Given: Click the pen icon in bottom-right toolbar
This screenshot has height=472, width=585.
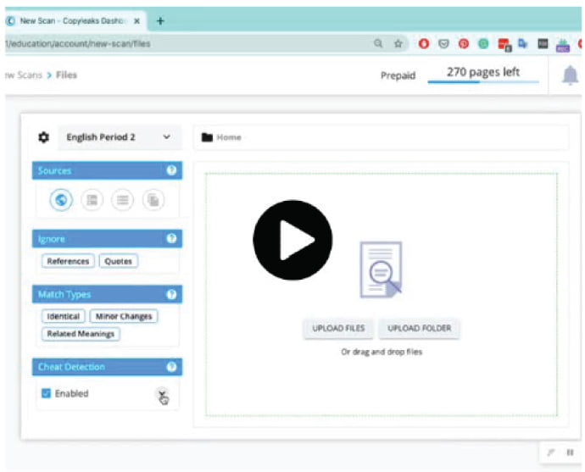Looking at the screenshot, I should pyautogui.click(x=550, y=453).
